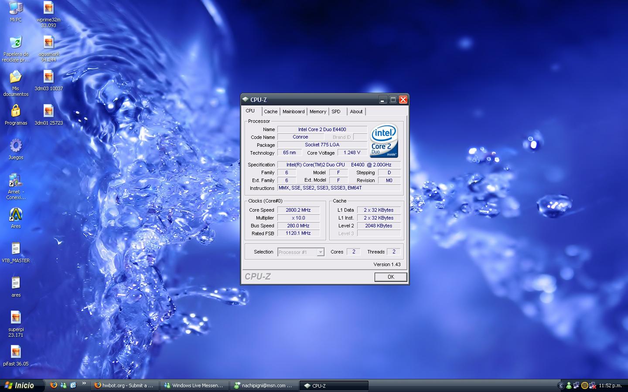Image resolution: width=628 pixels, height=392 pixels.
Task: Click the Core Speed value field
Action: coord(299,210)
